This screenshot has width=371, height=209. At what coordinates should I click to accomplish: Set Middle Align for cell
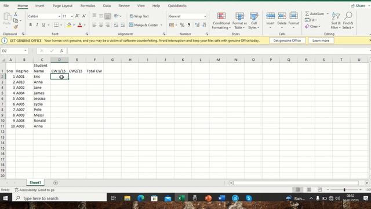pos(101,16)
